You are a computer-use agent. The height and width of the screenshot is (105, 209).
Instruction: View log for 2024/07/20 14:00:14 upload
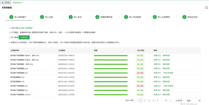pos(157,56)
